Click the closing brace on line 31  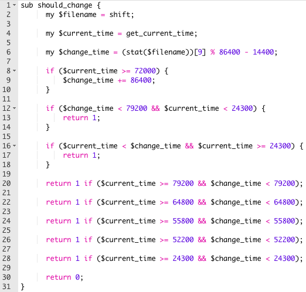22,287
